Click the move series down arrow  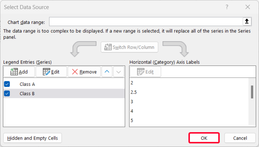[x=118, y=72]
